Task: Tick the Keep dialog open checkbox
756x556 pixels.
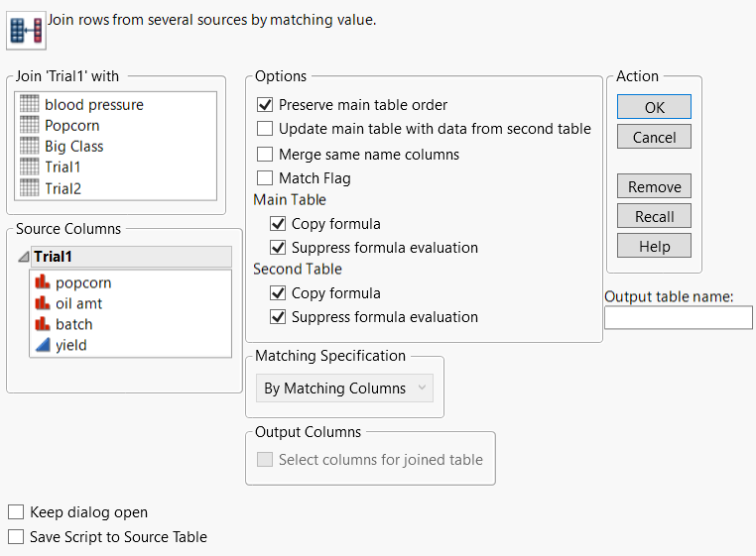Action: pos(16,512)
